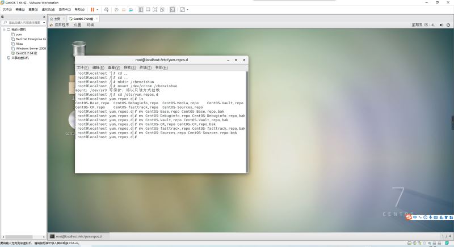This screenshot has width=454, height=247.
Task: Close the library panel
Action: (x=44, y=17)
